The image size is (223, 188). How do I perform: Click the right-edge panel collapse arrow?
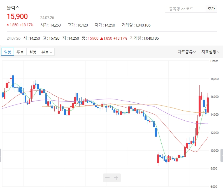click(222, 155)
